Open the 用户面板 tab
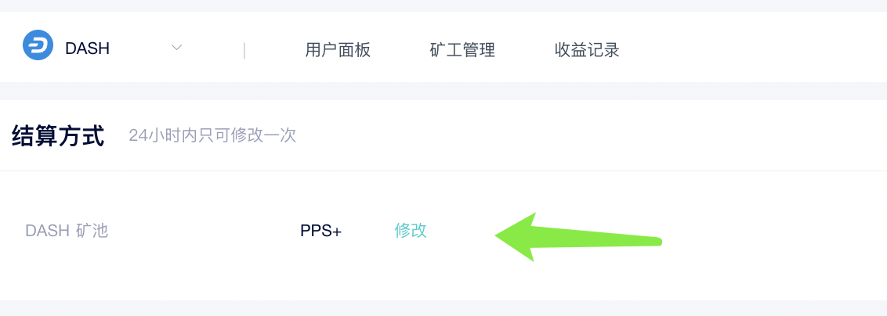Screen dimensions: 887x316 [338, 50]
